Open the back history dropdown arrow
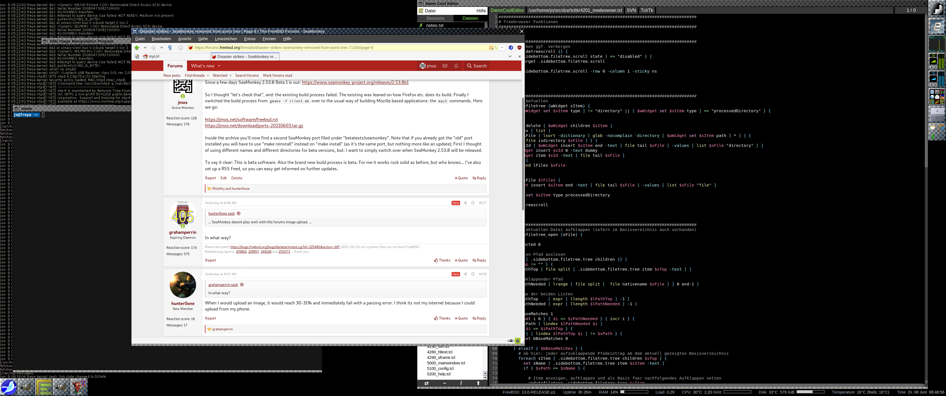Viewport: 946px width, 396px height. (x=145, y=47)
